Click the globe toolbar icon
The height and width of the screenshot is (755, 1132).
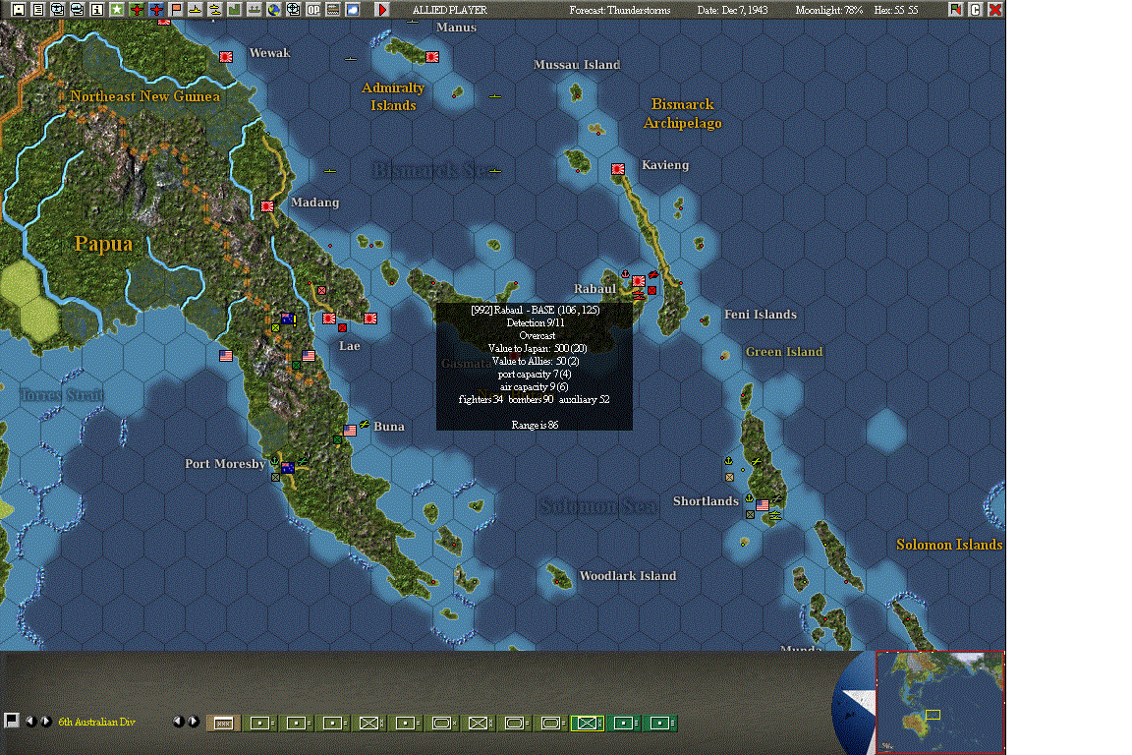coord(273,10)
